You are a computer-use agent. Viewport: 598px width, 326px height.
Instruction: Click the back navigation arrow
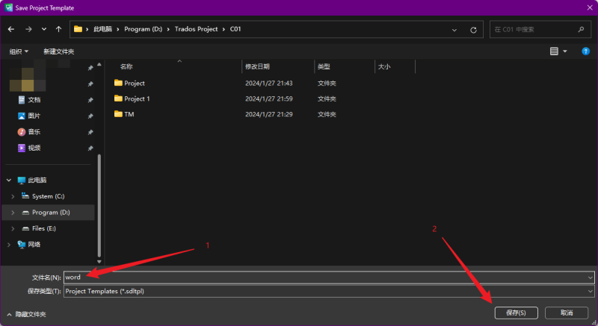click(x=11, y=29)
